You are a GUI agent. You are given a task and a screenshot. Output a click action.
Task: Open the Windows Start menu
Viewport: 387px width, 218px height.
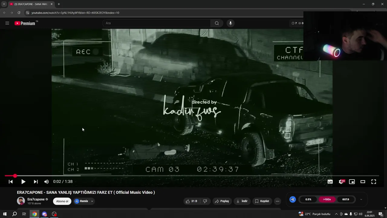(5, 214)
